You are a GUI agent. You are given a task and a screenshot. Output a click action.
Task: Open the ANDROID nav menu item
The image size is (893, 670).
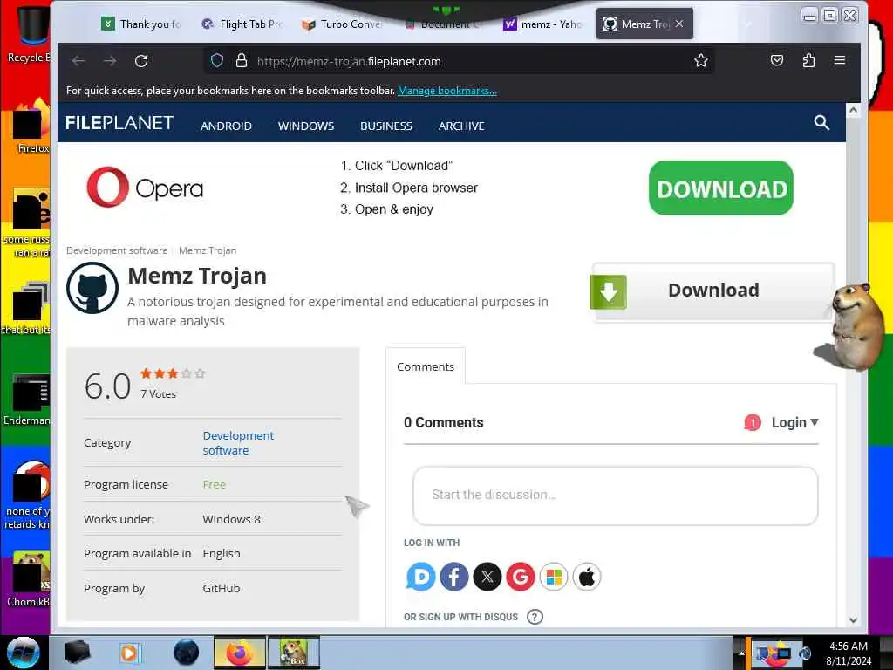click(226, 126)
